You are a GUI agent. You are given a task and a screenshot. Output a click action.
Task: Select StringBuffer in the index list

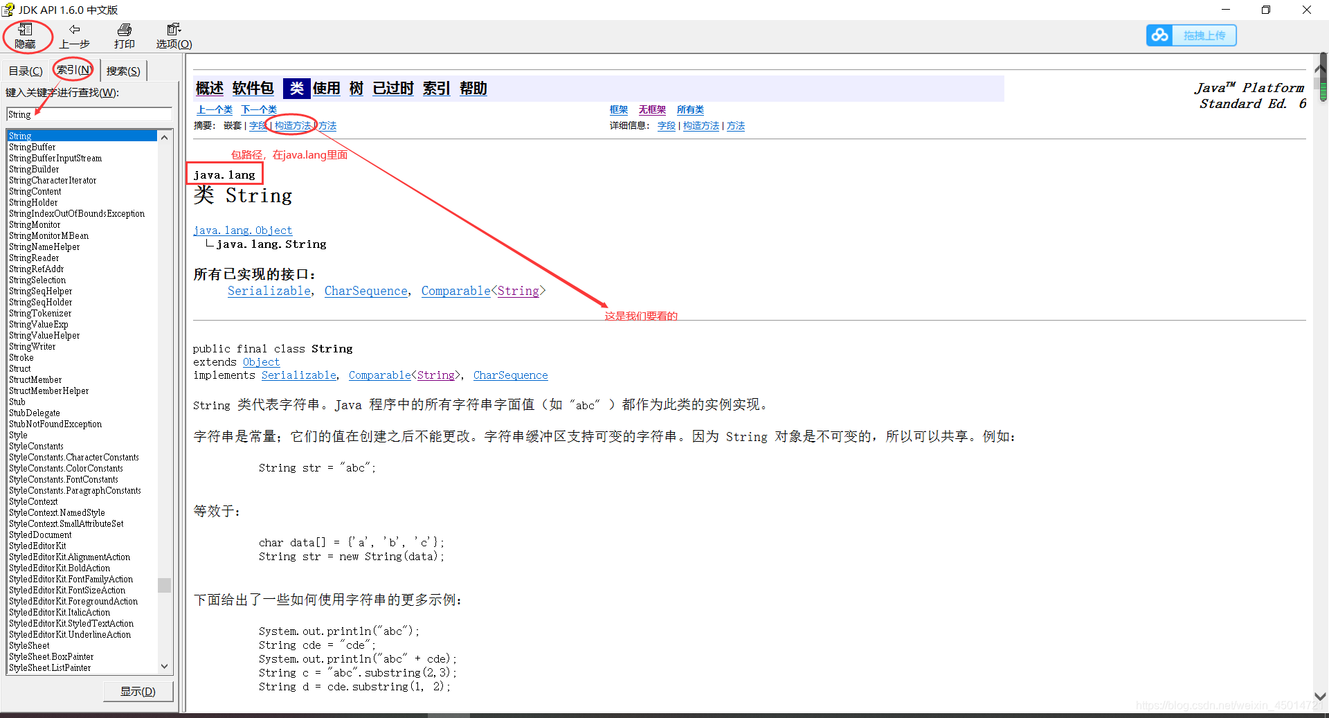[x=33, y=147]
